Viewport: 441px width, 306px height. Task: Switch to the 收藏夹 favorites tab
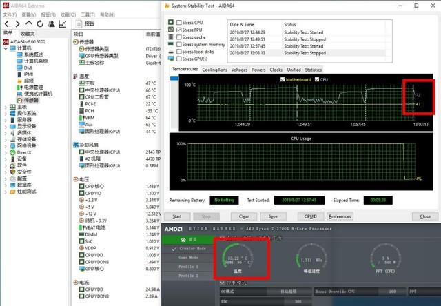[28, 34]
